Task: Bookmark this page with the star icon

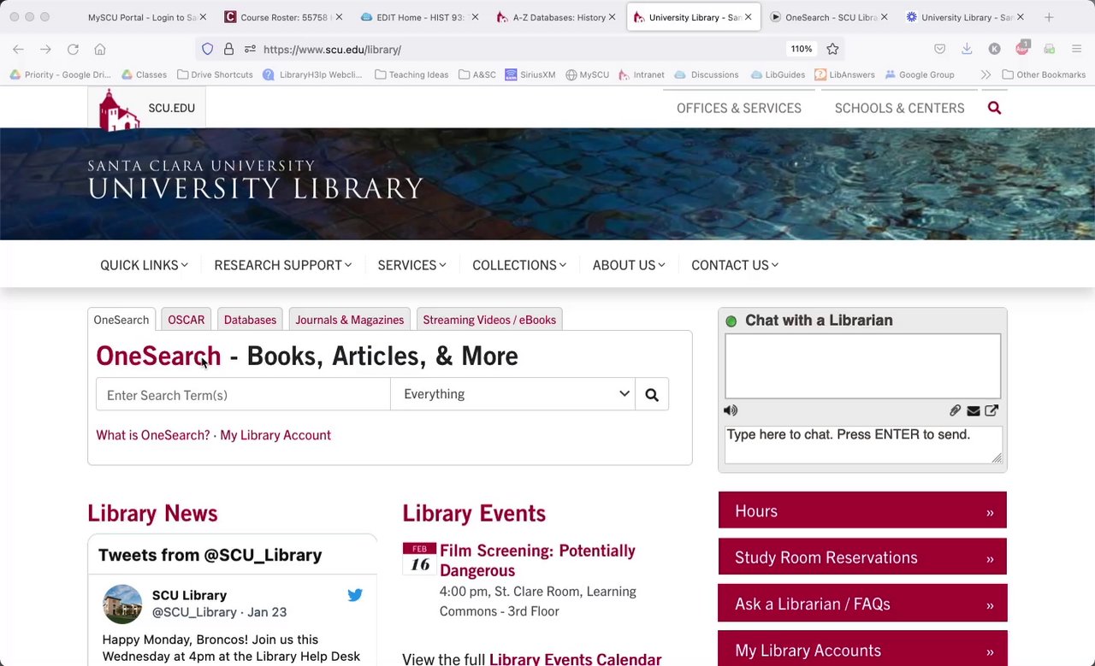Action: click(832, 50)
